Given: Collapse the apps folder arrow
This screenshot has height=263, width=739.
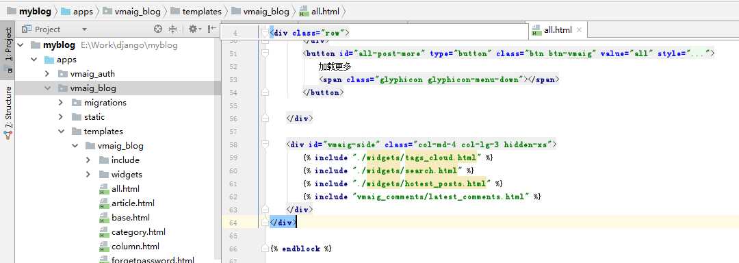Looking at the screenshot, I should coord(34,60).
